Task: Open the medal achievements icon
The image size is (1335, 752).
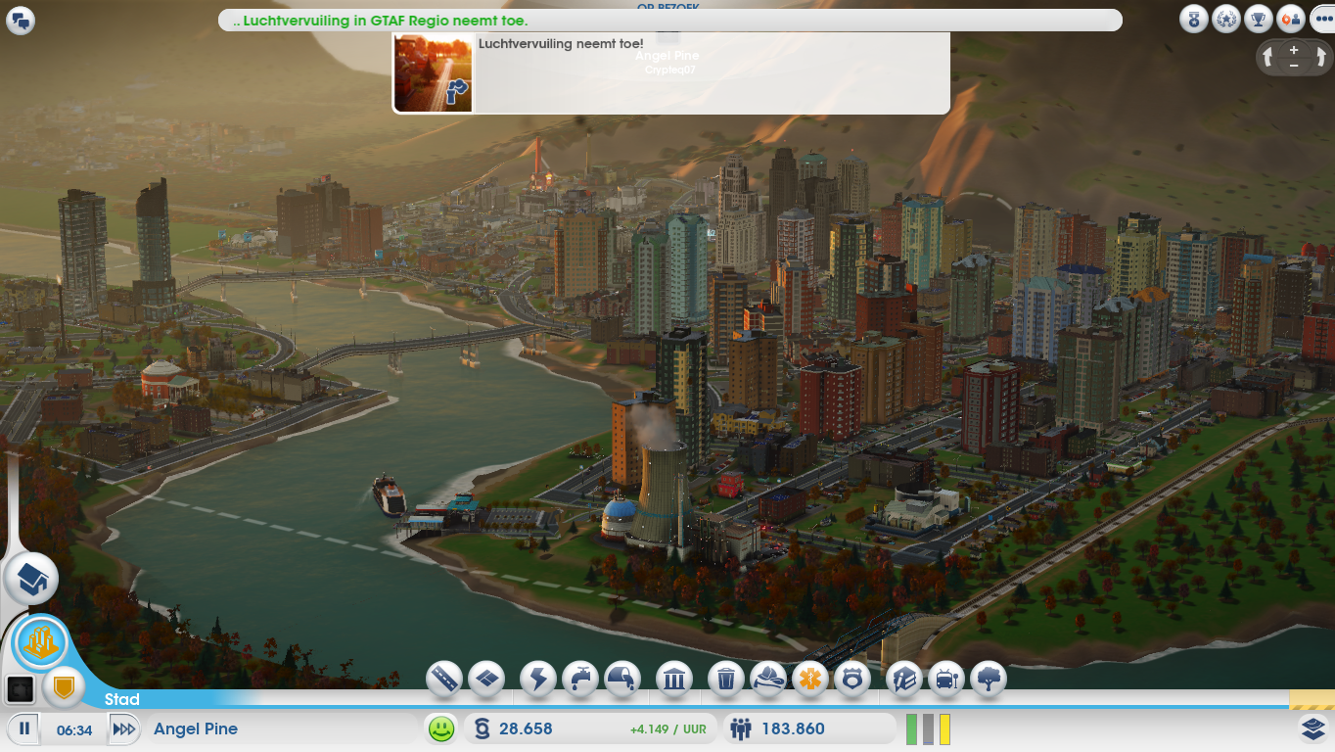Action: [1193, 19]
